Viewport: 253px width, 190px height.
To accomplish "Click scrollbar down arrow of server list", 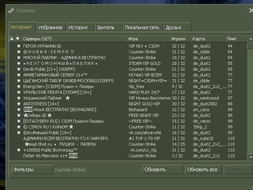I will point(250,157).
